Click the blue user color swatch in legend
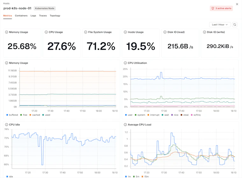The image size is (242, 178). click(x=126, y=115)
